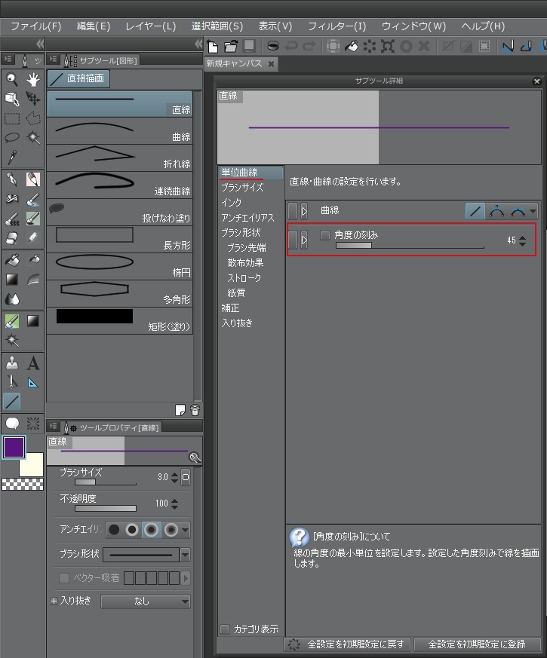Viewport: 547px width, 658px height.
Task: Select quadratic Bezier curve mode icon
Action: click(x=496, y=211)
